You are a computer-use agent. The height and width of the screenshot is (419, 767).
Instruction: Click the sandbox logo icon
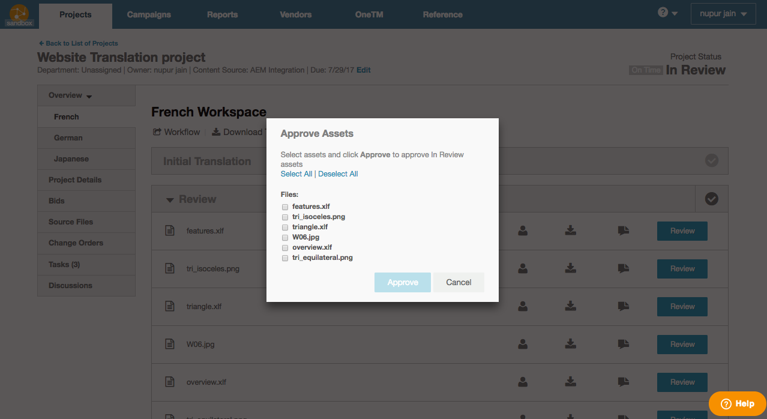point(20,14)
